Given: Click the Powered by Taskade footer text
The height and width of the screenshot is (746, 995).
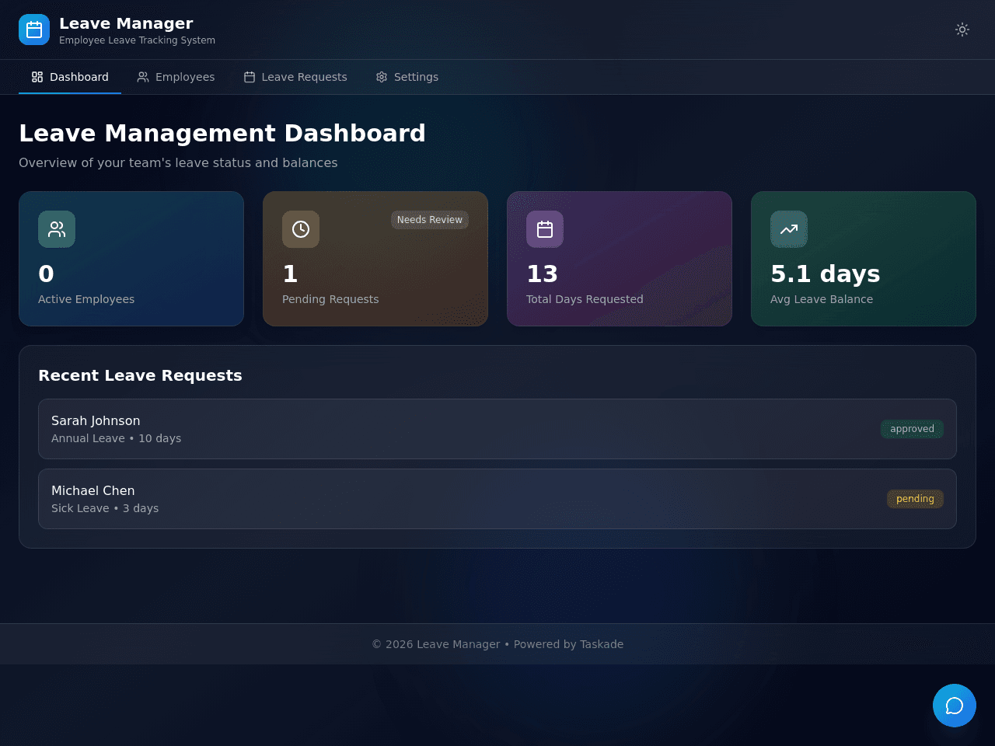Looking at the screenshot, I should click(x=568, y=644).
